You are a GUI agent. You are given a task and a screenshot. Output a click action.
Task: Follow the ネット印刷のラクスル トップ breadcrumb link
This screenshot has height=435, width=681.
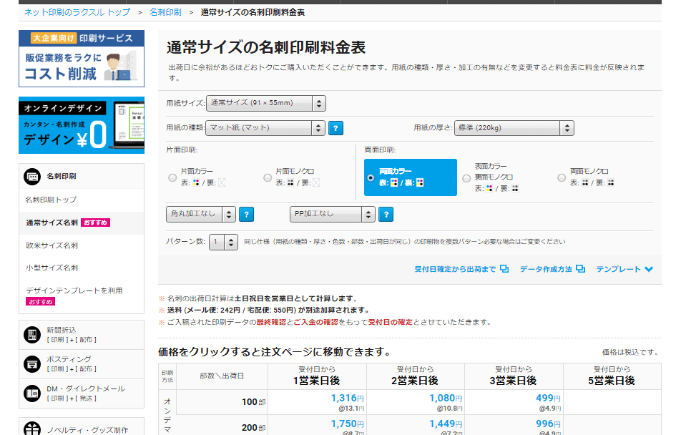[x=77, y=13]
